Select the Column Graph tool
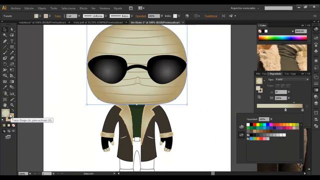Viewport: 320px width, 180px height. click(x=12, y=93)
